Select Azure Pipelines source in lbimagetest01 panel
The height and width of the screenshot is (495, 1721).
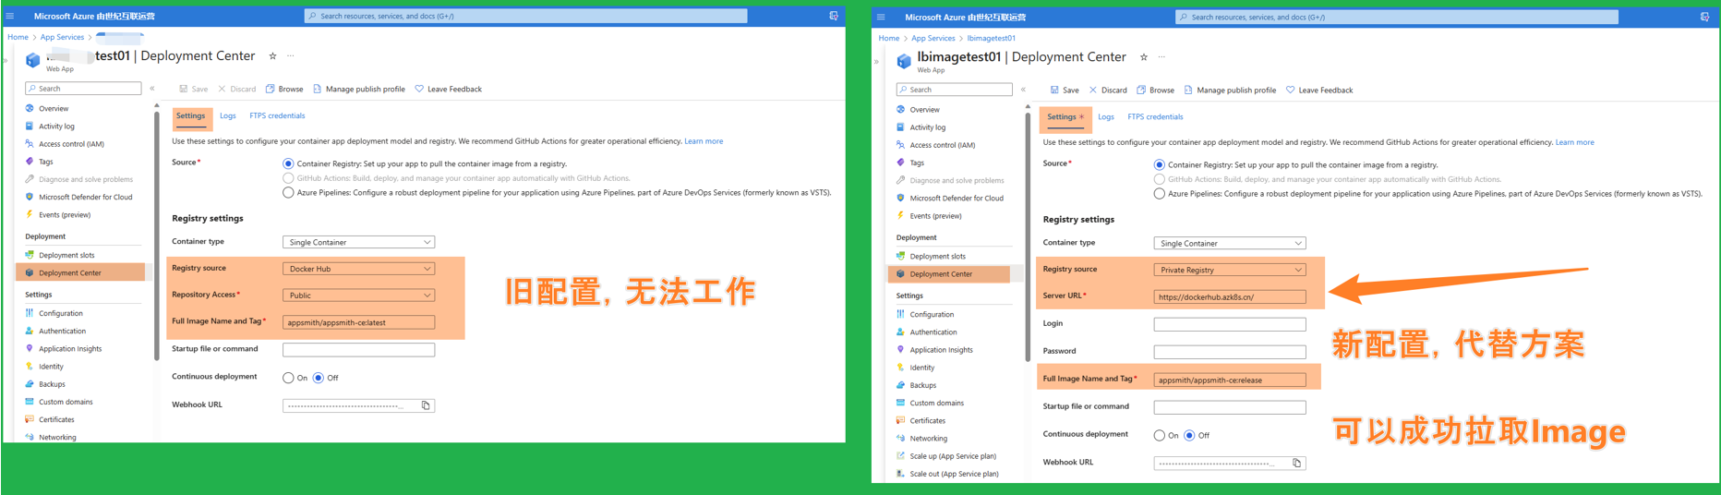click(x=1159, y=194)
